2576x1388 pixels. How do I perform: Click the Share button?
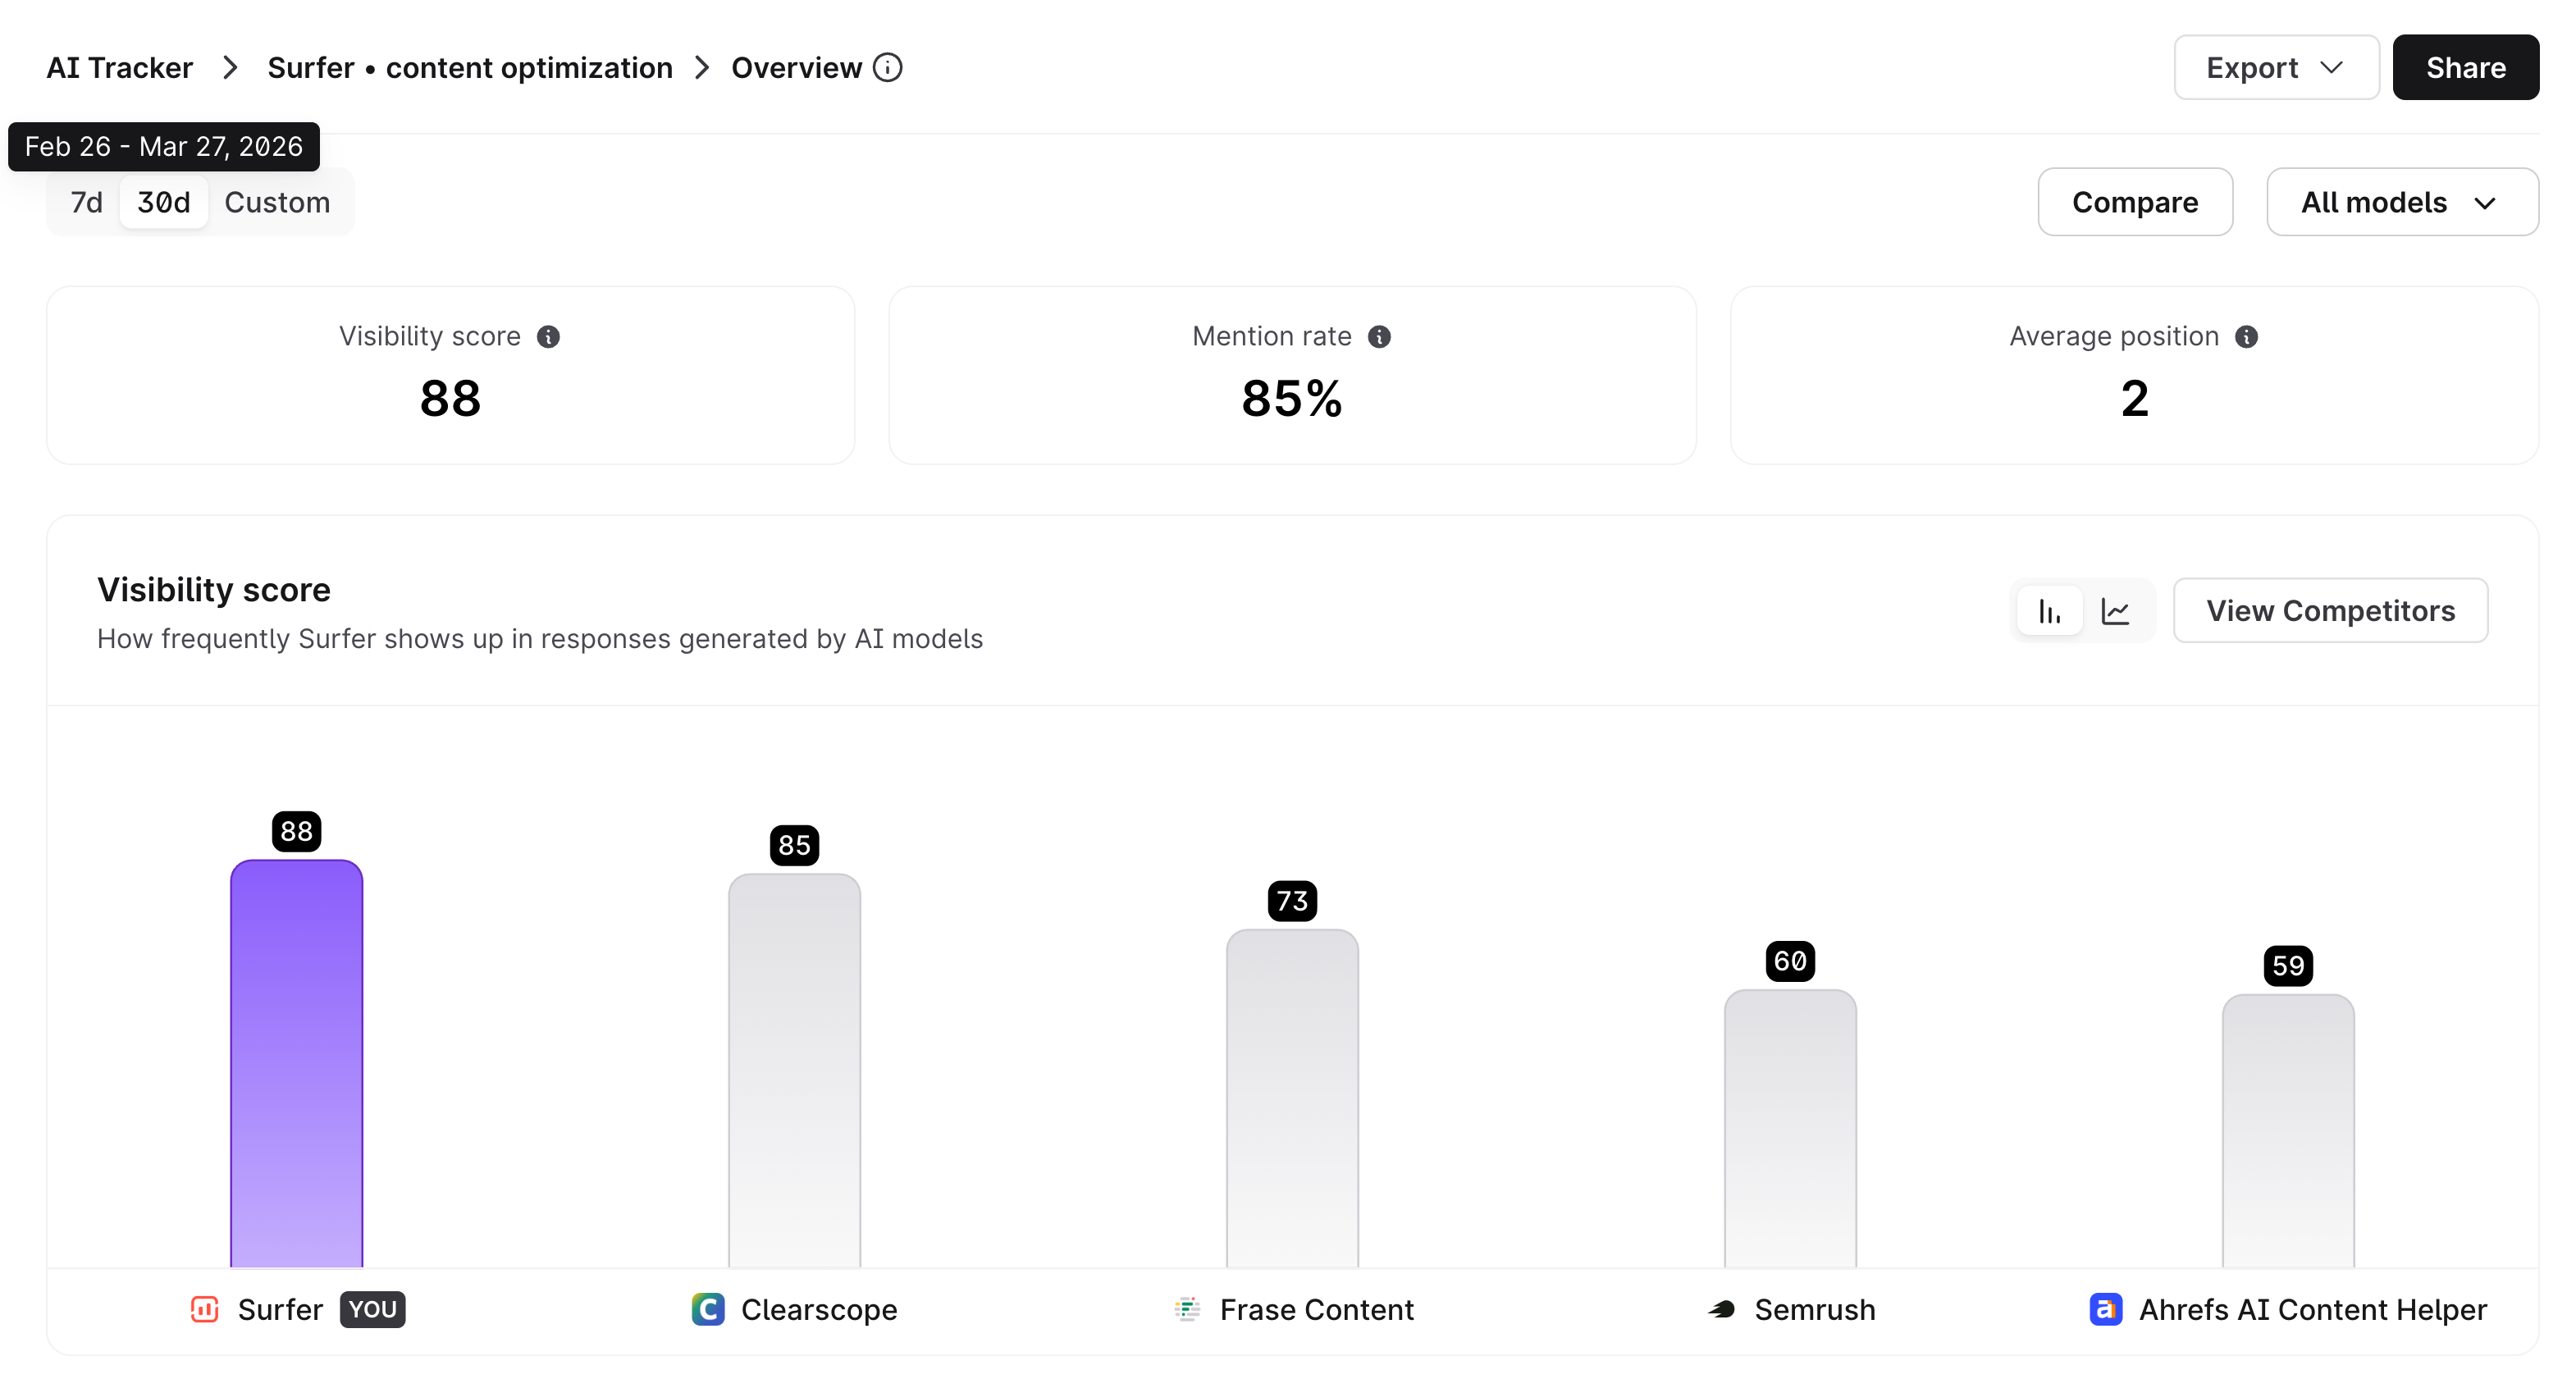pos(2465,67)
